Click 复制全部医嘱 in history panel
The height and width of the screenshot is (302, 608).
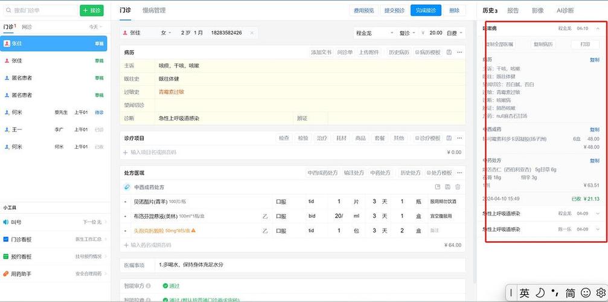tap(500, 44)
